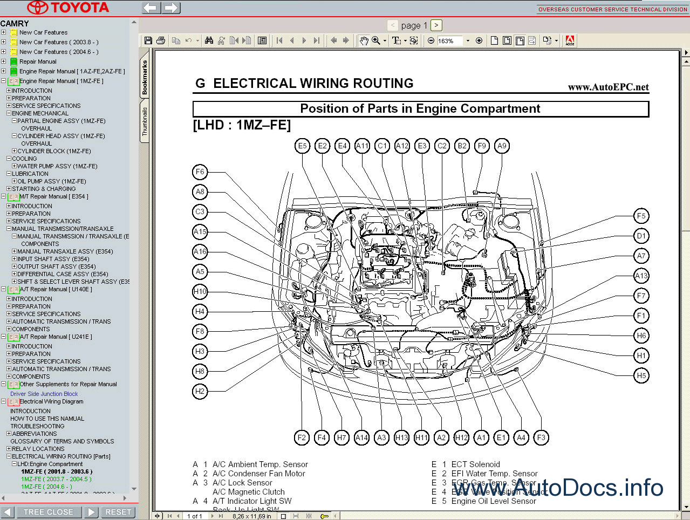690x520 pixels.
Task: Click the Toyota forward arrow button
Action: 171,8
